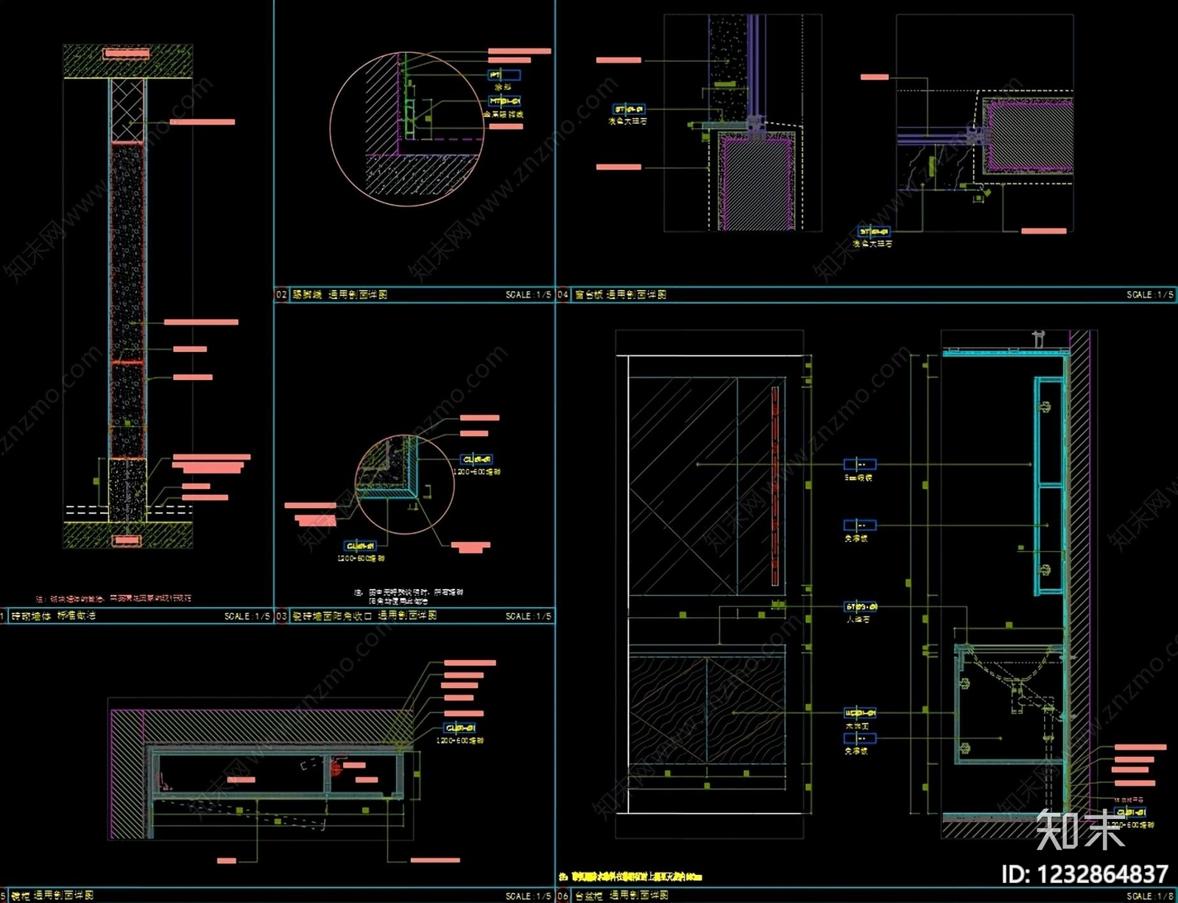The height and width of the screenshot is (903, 1178).
Task: Click the red note under drawing 01
Action: (114, 598)
